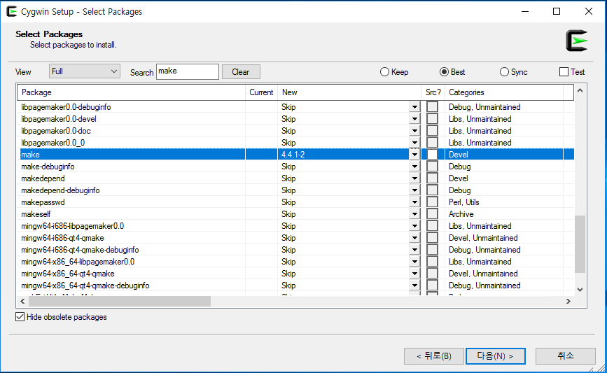Image resolution: width=607 pixels, height=373 pixels.
Task: Sort by the New column header
Action: (349, 92)
